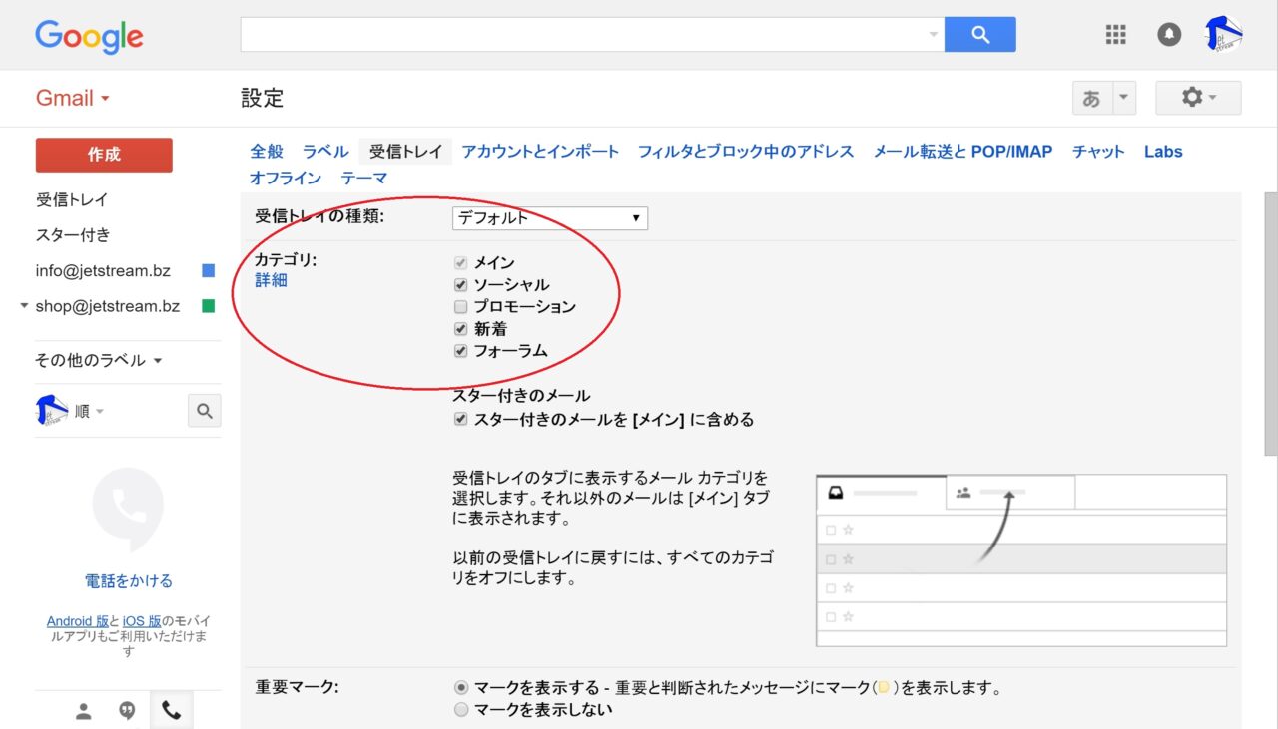Open the Gmail dropdown menu

point(72,98)
